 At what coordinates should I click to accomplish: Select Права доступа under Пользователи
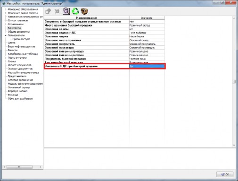tap(21, 39)
